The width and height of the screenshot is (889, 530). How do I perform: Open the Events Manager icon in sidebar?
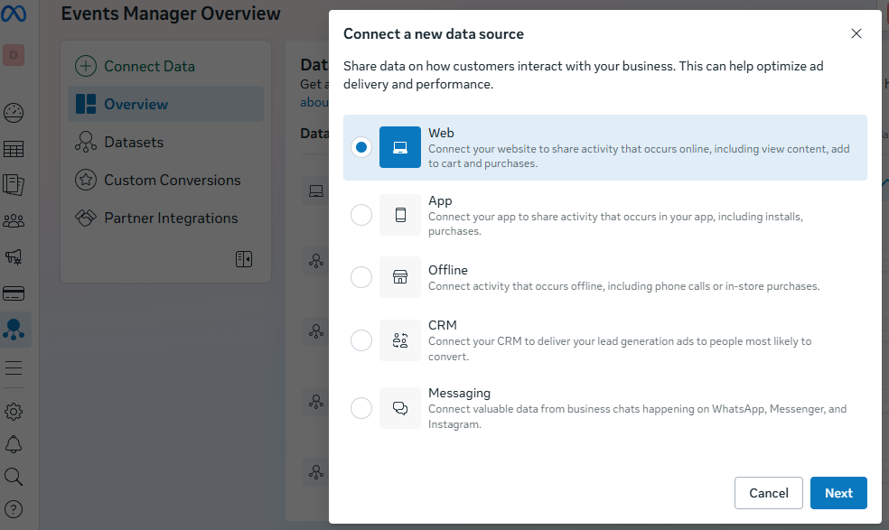14,330
